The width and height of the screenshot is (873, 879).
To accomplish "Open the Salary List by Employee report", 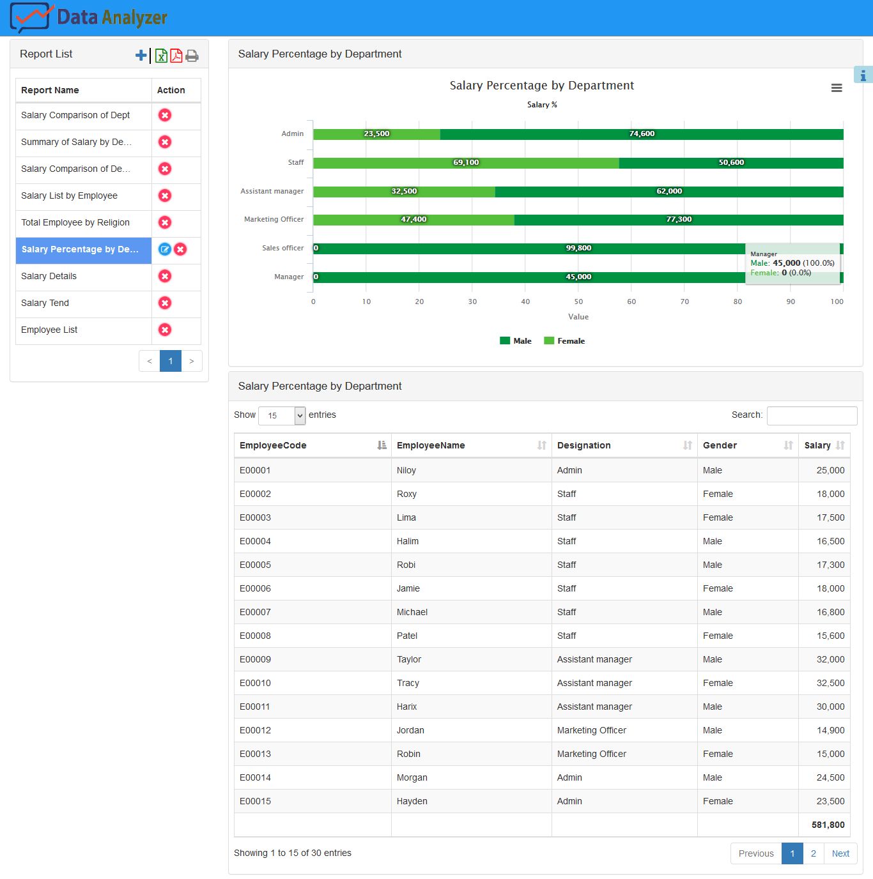I will pyautogui.click(x=69, y=195).
